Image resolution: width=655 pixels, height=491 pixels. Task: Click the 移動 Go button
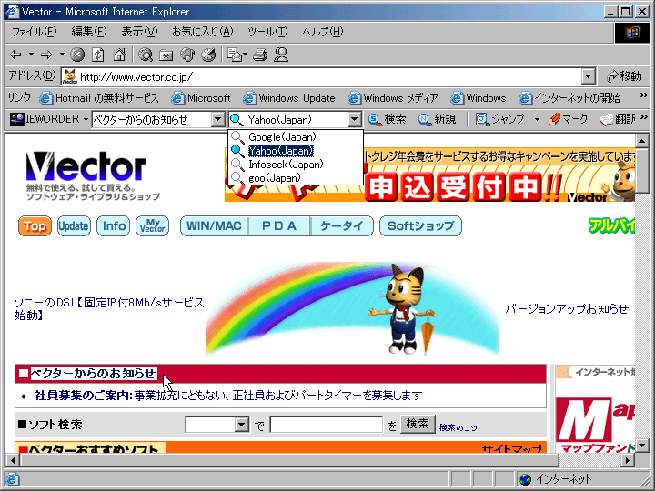(x=624, y=76)
